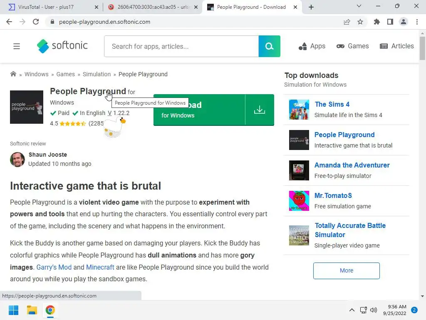426x320 pixels.
Task: Open the Minecraft link
Action: tap(100, 267)
